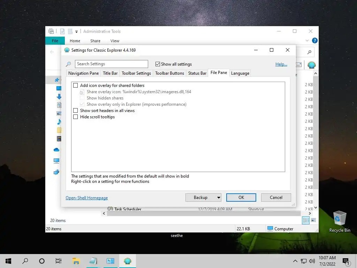
Task: Cancel the settings dialog
Action: pos(276,198)
